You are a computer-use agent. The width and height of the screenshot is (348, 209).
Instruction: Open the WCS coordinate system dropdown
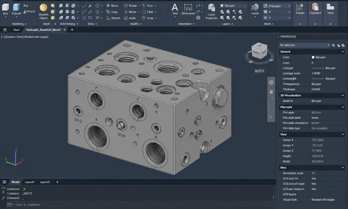[x=259, y=71]
